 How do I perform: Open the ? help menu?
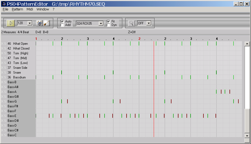point(53,9)
